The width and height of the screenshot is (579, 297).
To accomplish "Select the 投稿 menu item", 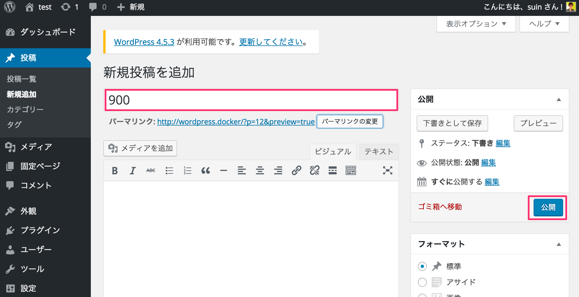I will coord(45,58).
